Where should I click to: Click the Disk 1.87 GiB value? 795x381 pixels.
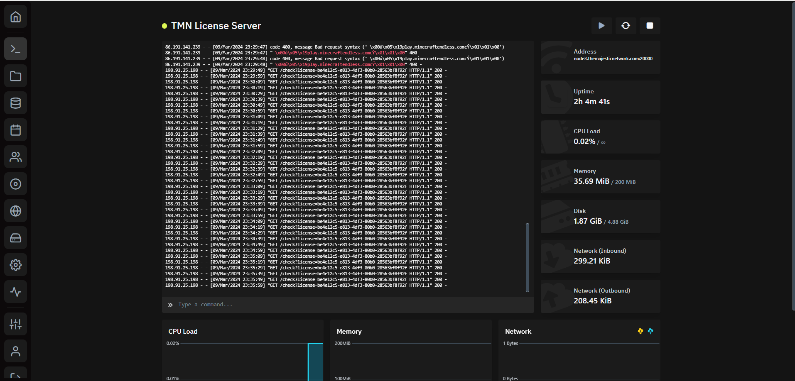point(588,221)
